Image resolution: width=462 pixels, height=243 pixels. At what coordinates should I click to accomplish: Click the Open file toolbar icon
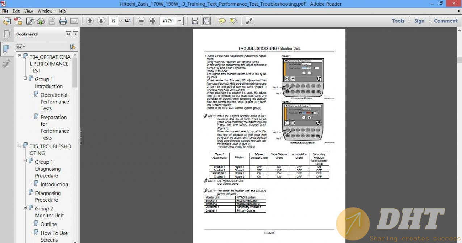coord(7,21)
